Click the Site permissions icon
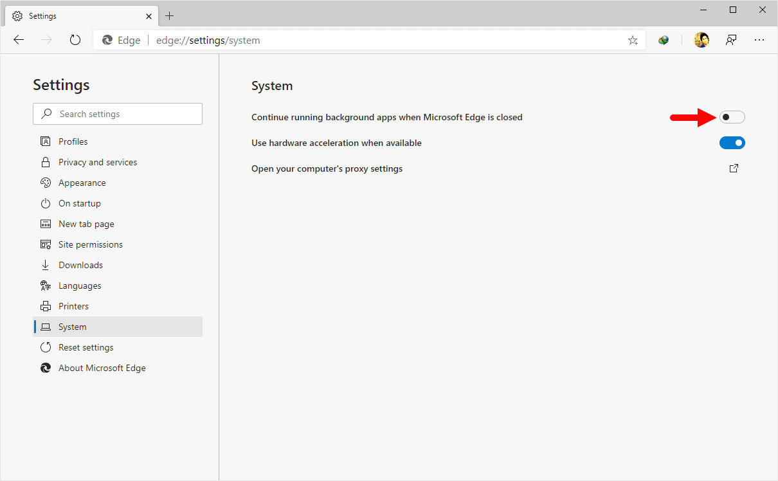778x481 pixels. pyautogui.click(x=45, y=244)
